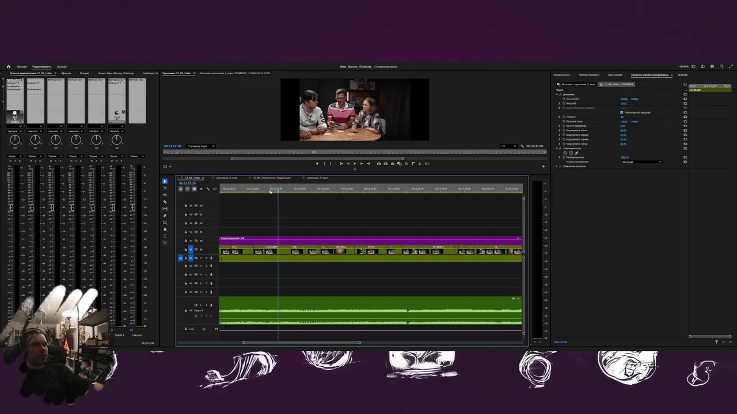This screenshot has height=414, width=737.
Task: Select the Ripple Edit tool
Action: pos(165,195)
